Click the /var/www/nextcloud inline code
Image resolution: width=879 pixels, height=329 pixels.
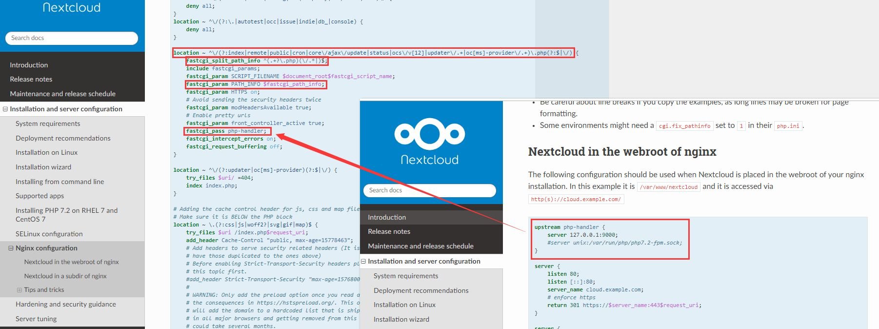[669, 187]
